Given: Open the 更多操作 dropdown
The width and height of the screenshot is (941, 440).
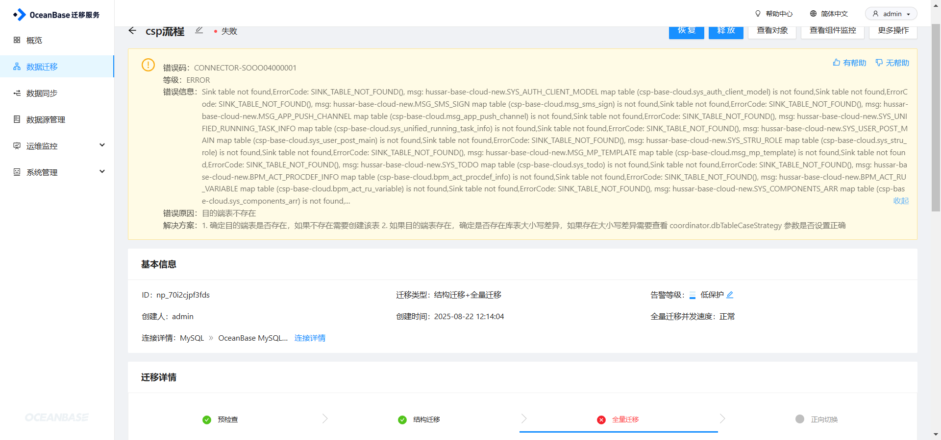Looking at the screenshot, I should 893,31.
